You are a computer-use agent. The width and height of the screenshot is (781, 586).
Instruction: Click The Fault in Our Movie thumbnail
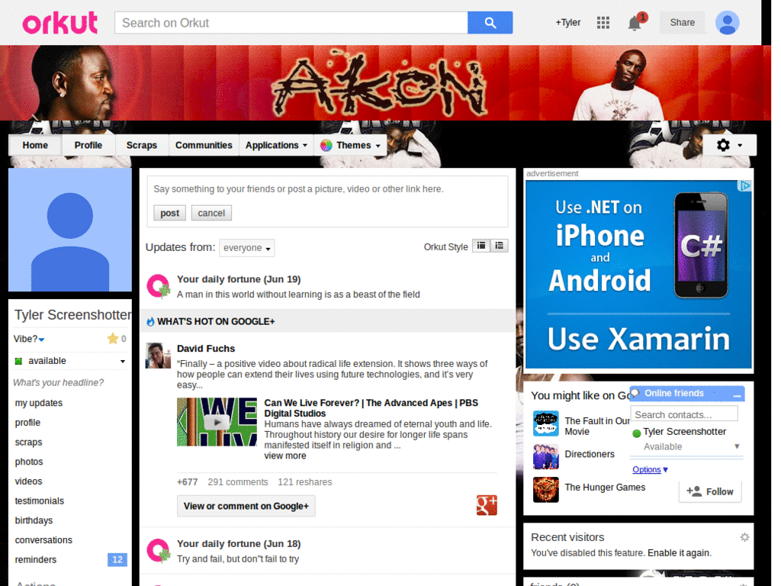[x=546, y=423]
